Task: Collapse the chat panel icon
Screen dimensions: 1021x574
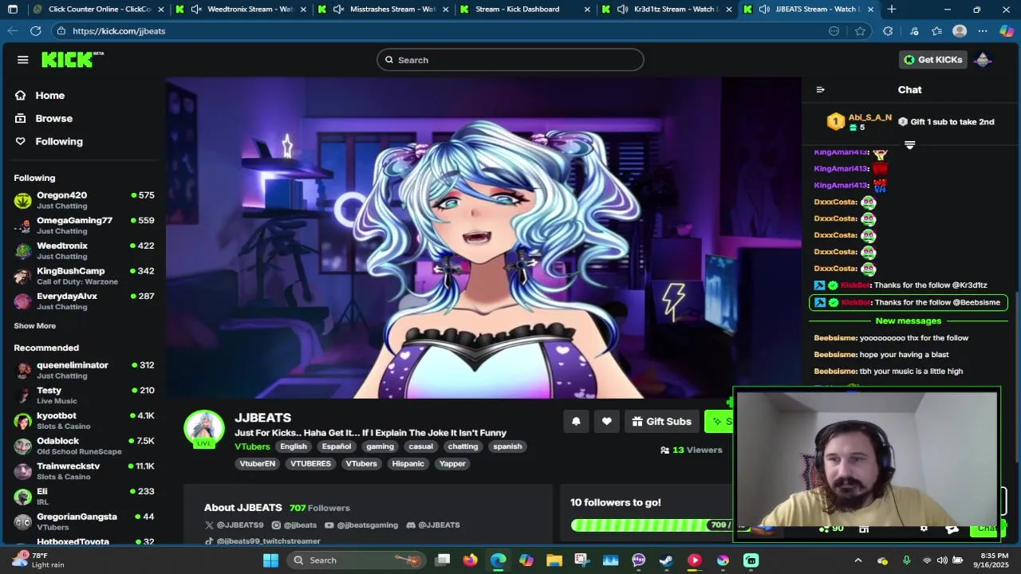Action: (x=820, y=90)
